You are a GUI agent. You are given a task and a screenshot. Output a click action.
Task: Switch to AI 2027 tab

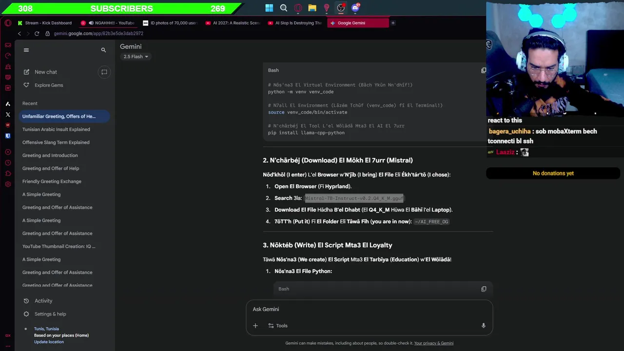[233, 23]
